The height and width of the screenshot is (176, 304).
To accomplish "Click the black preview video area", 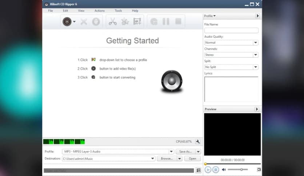I will click(232, 134).
